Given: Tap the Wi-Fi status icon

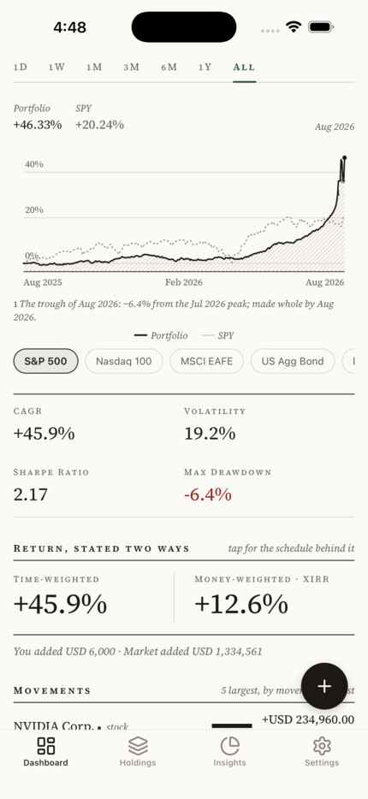Looking at the screenshot, I should (294, 27).
